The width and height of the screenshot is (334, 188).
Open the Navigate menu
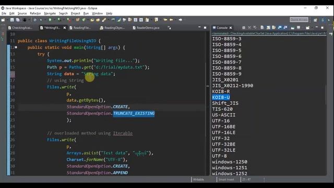tap(50, 14)
